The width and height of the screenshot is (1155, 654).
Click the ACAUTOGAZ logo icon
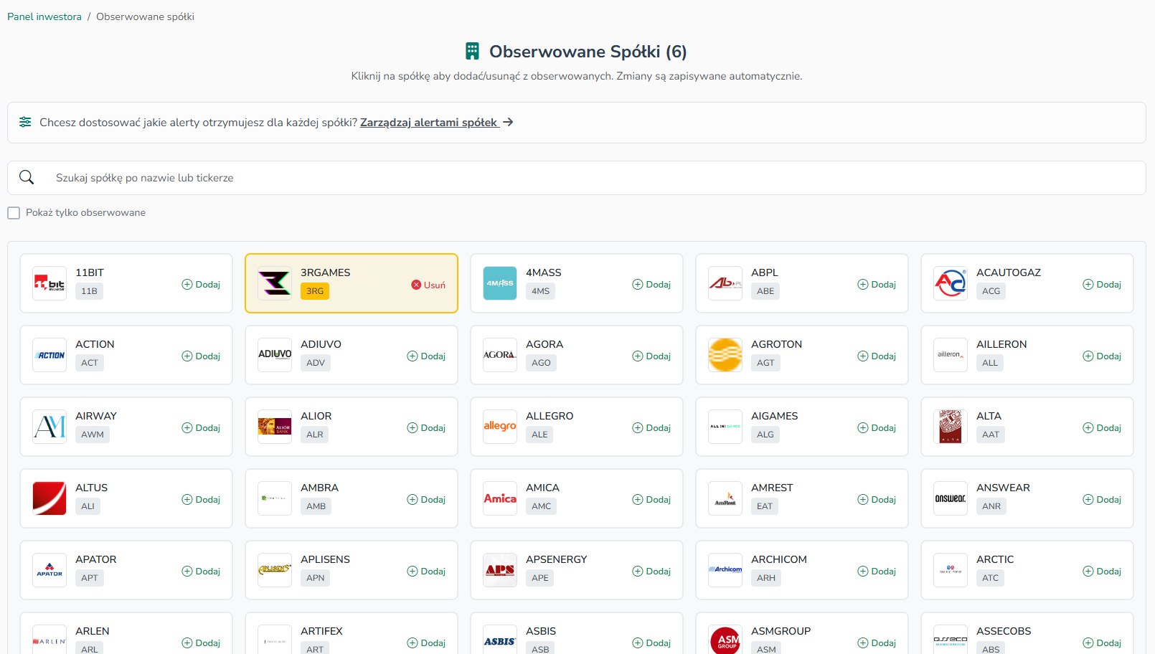951,283
